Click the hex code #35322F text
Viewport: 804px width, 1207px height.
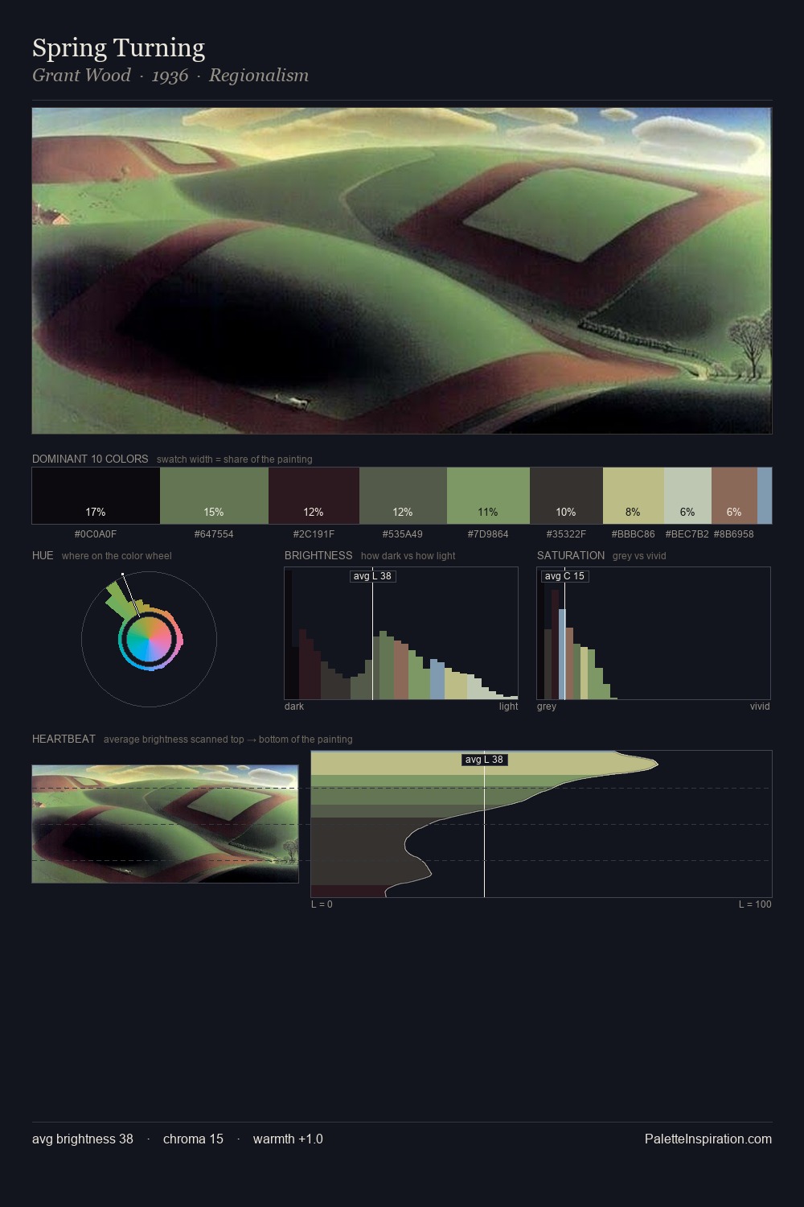tap(566, 533)
